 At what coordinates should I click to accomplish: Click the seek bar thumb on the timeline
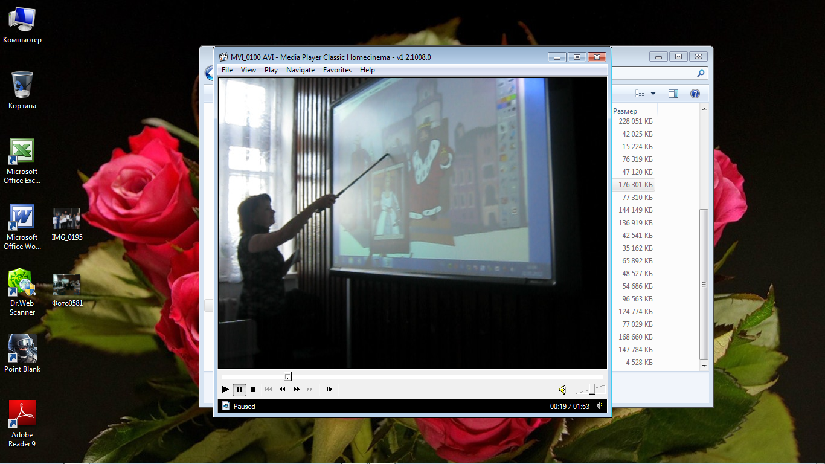288,376
